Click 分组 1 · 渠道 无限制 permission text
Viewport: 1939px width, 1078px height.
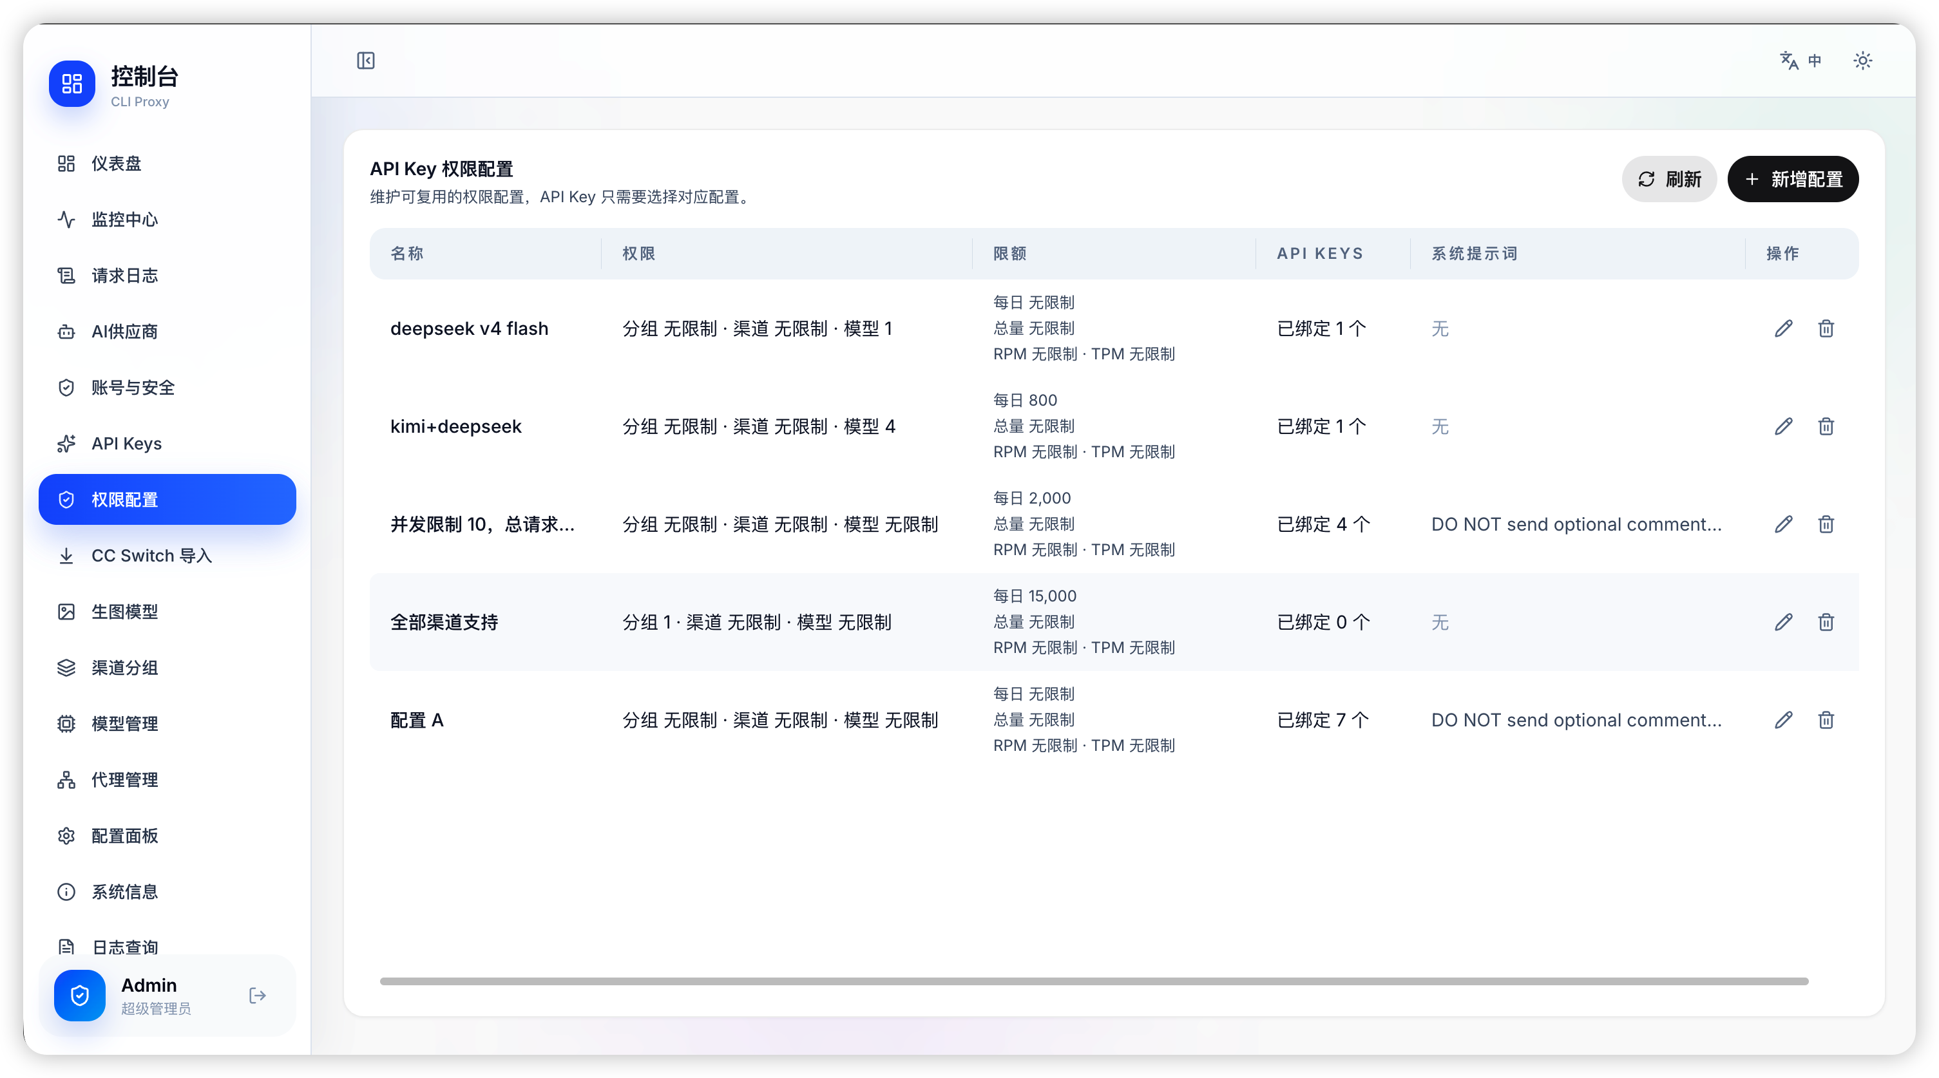[x=756, y=622]
